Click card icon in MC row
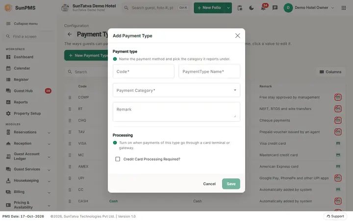 (x=338, y=155)
